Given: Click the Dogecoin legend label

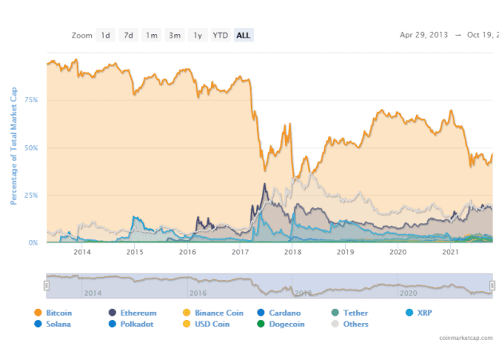Looking at the screenshot, I should click(287, 324).
